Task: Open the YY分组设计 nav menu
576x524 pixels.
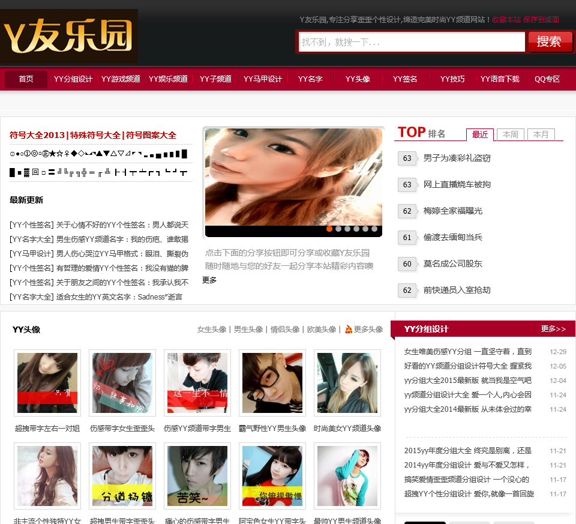Action: [73, 79]
